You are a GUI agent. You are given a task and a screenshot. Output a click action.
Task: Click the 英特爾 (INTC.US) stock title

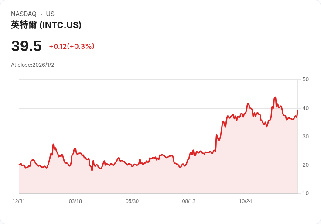(x=46, y=25)
